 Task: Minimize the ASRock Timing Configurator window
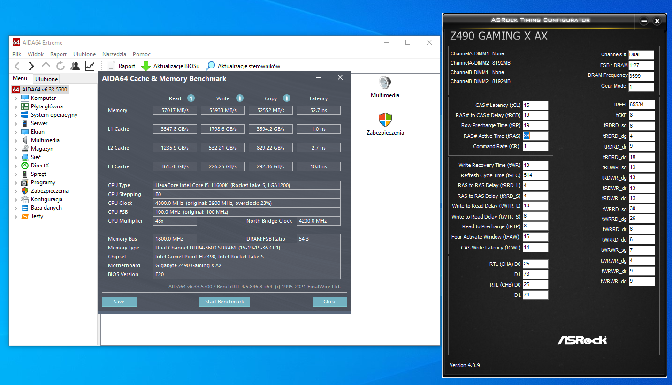[644, 21]
